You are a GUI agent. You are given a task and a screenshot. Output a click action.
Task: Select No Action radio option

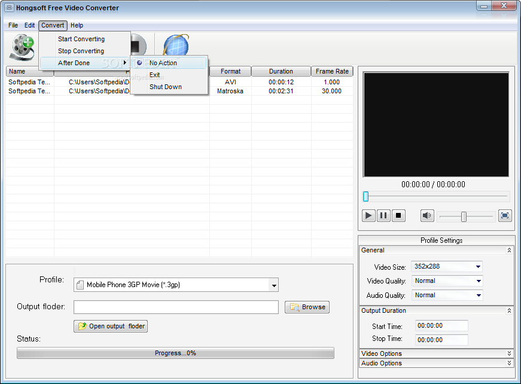(x=169, y=63)
